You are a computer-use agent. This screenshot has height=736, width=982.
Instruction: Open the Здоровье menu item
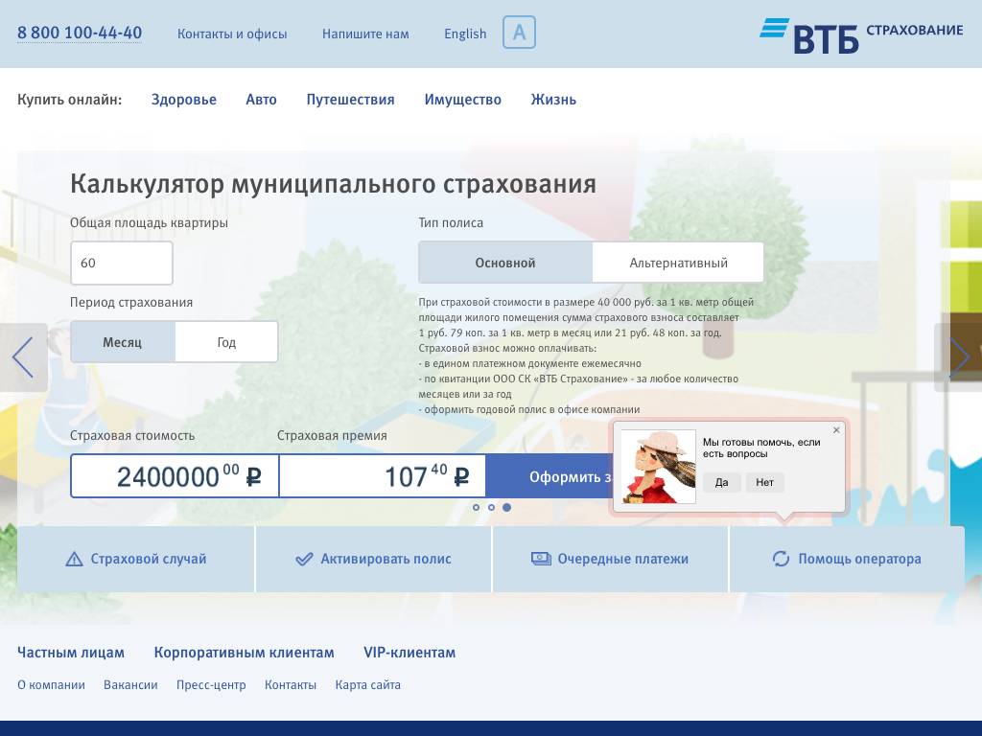pyautogui.click(x=184, y=100)
